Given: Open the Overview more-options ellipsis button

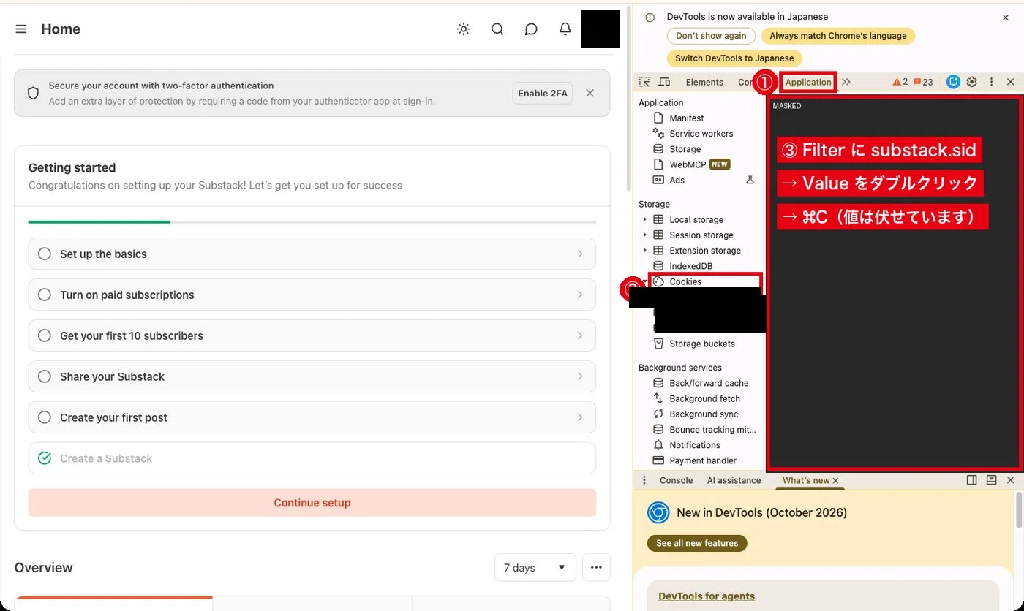Looking at the screenshot, I should point(596,568).
